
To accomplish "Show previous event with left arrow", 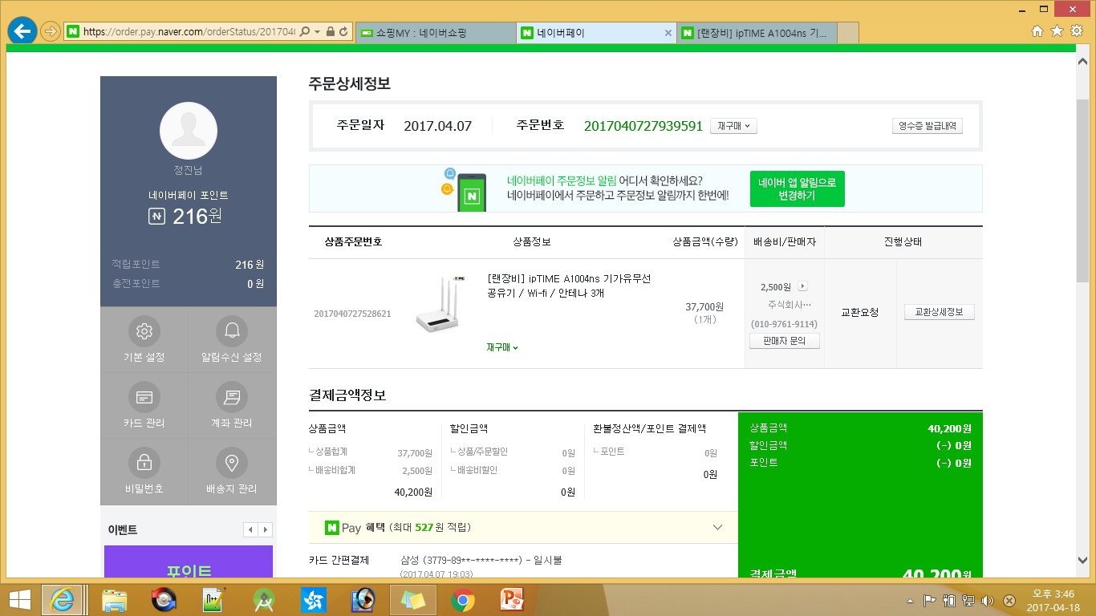I will pyautogui.click(x=250, y=530).
